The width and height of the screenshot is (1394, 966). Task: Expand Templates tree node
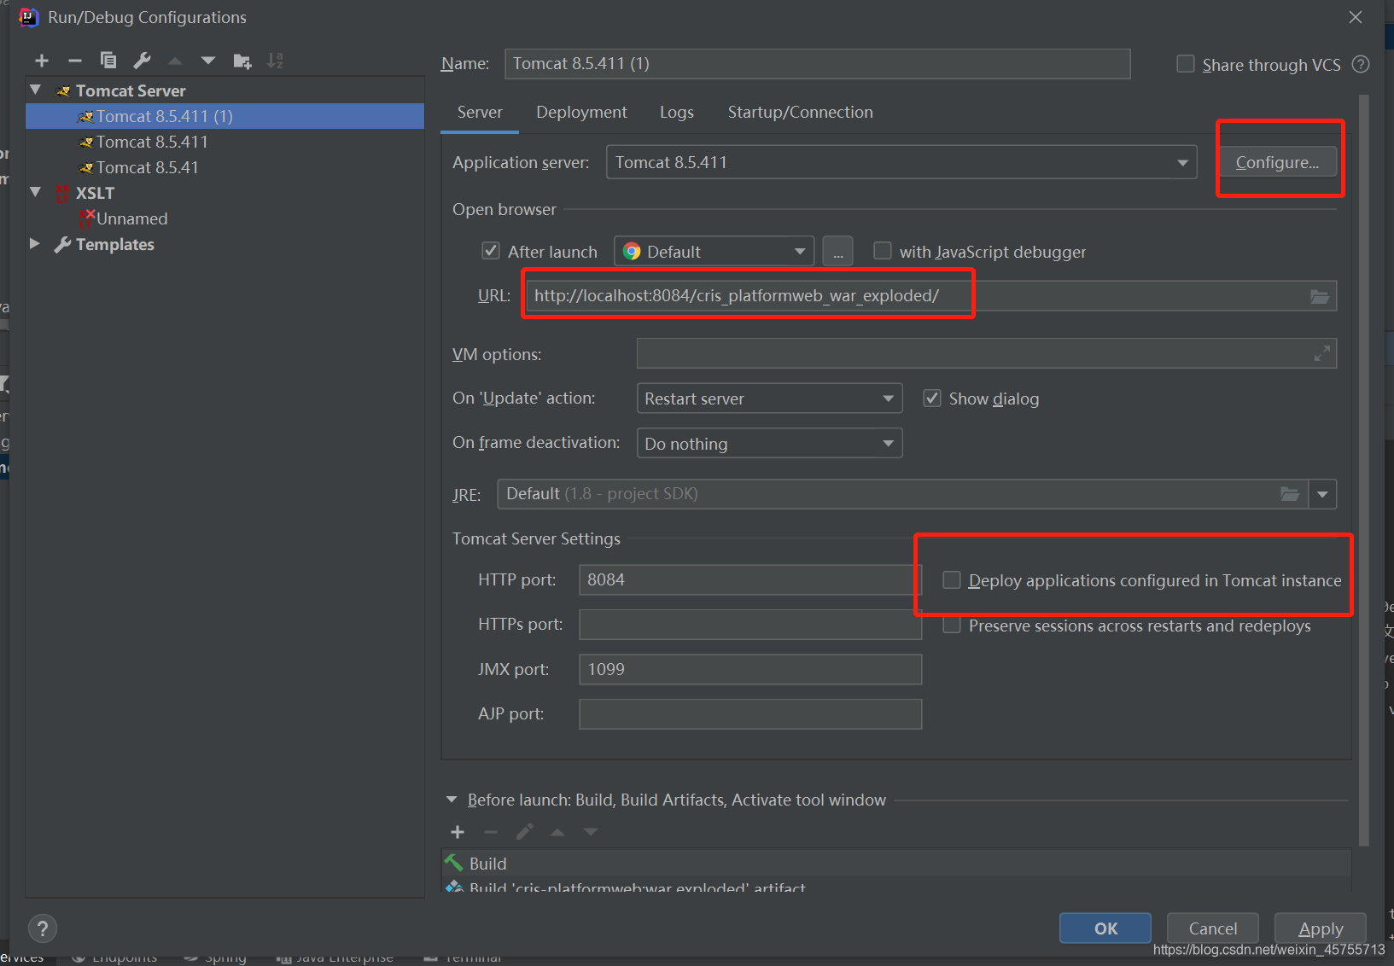tap(35, 243)
